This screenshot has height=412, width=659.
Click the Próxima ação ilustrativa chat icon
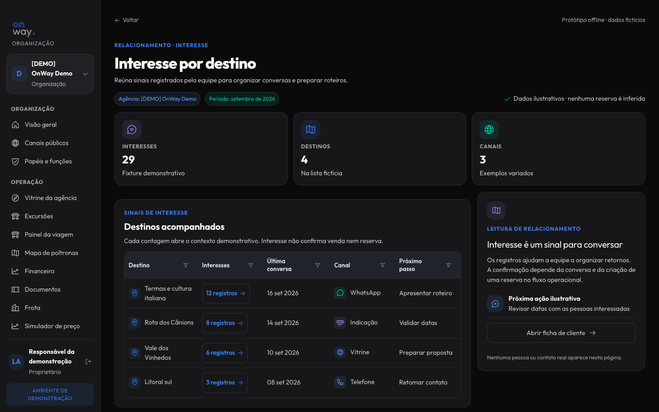click(x=495, y=304)
